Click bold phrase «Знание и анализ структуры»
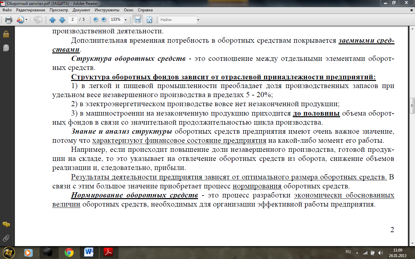The image size is (415, 259). [122, 132]
